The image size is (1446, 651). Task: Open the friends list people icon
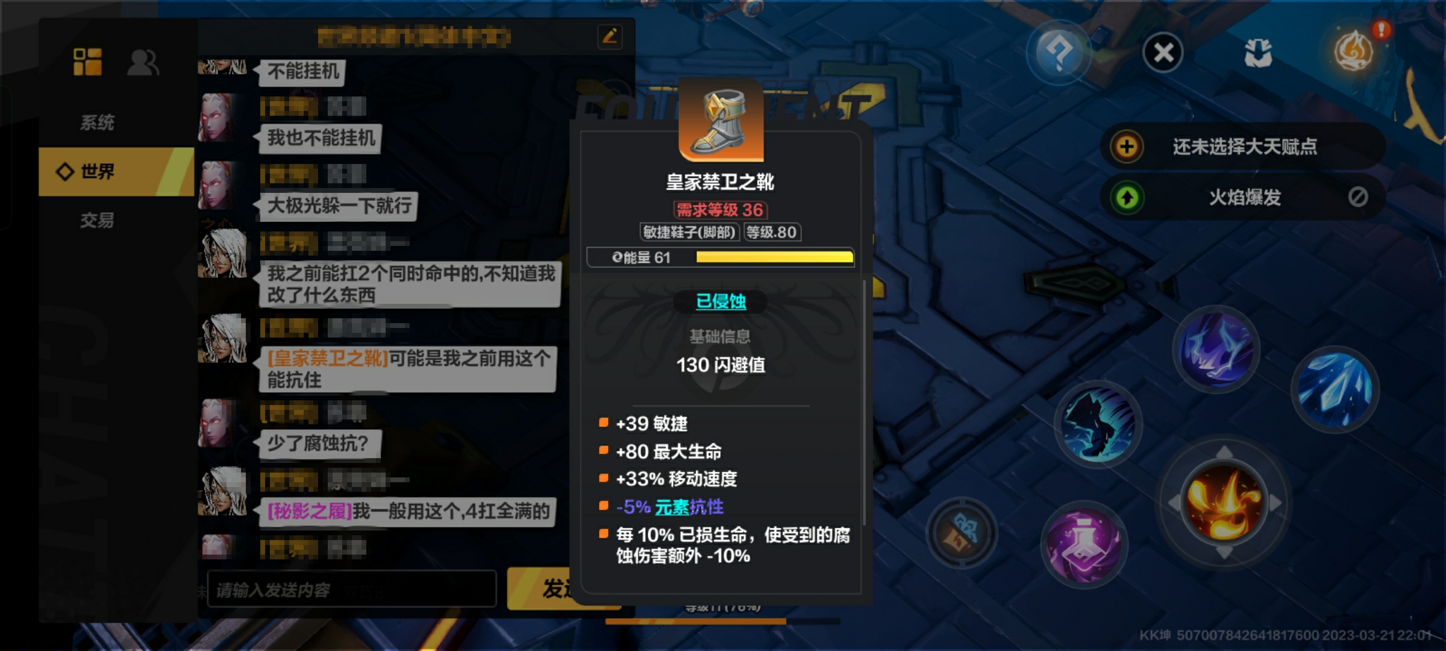[x=143, y=61]
